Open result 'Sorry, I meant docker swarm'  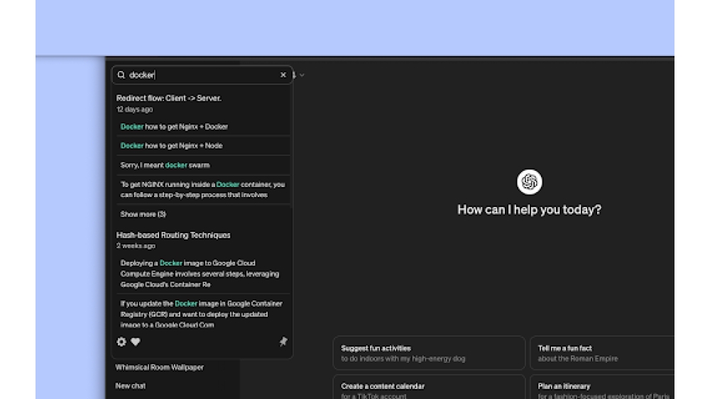pyautogui.click(x=203, y=165)
